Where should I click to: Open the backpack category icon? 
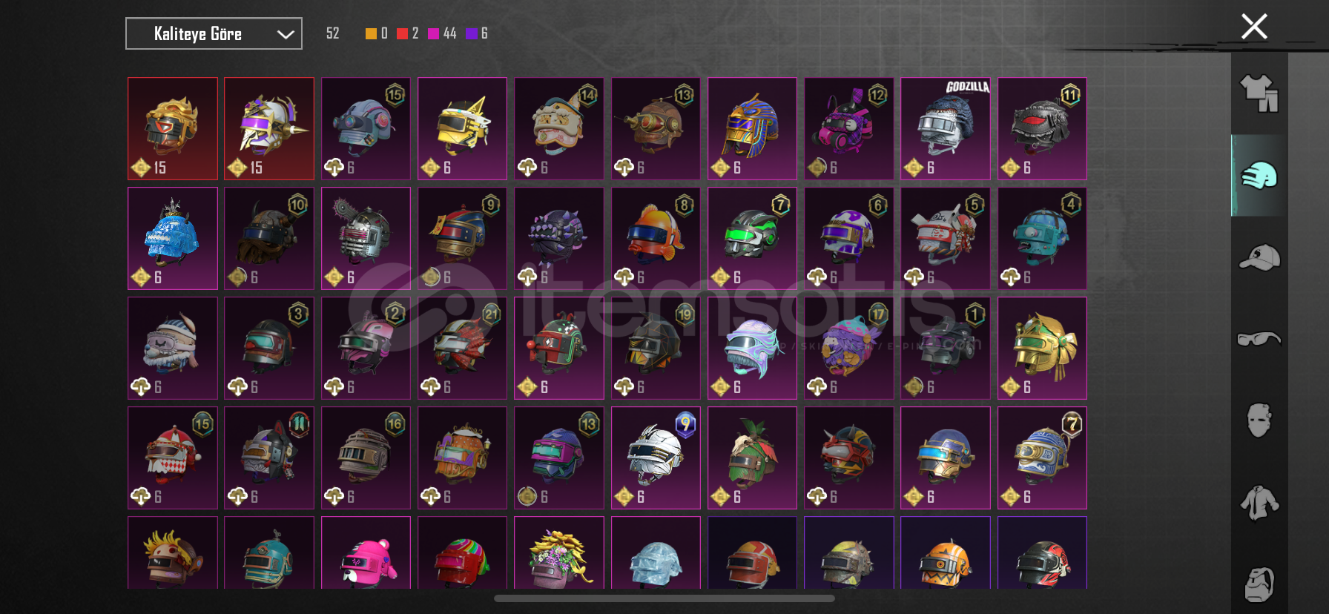[1259, 584]
